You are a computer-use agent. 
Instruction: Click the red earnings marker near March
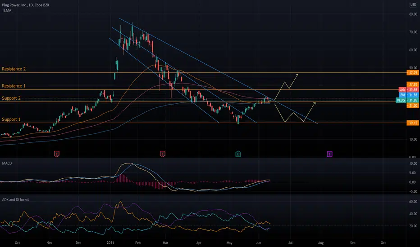coord(163,154)
